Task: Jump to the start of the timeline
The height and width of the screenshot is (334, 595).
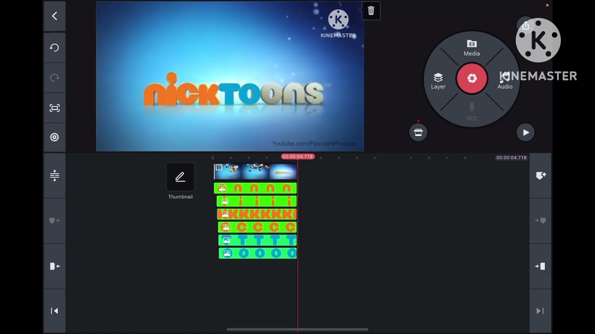Action: tap(54, 311)
